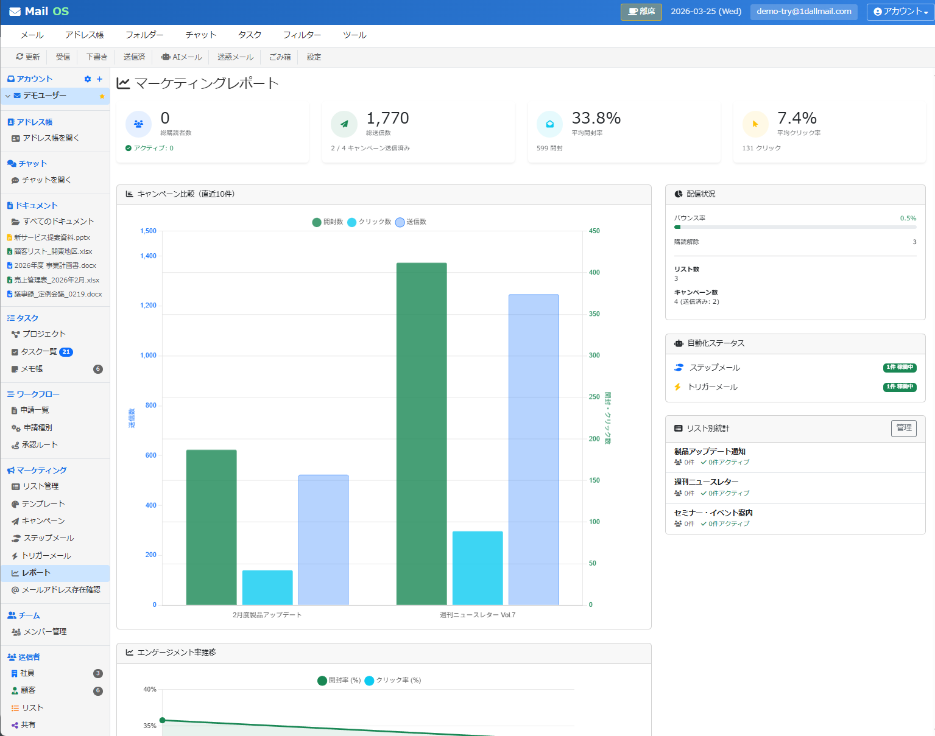935x736 pixels.
Task: Click the AIメール robot toolbar icon
Action: click(166, 57)
